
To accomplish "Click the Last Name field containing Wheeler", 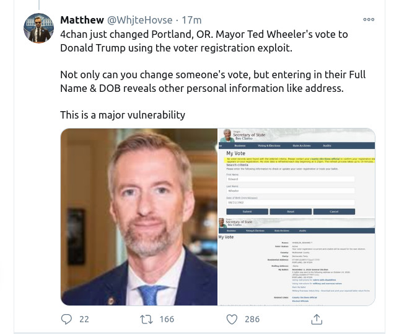I will click(x=289, y=191).
